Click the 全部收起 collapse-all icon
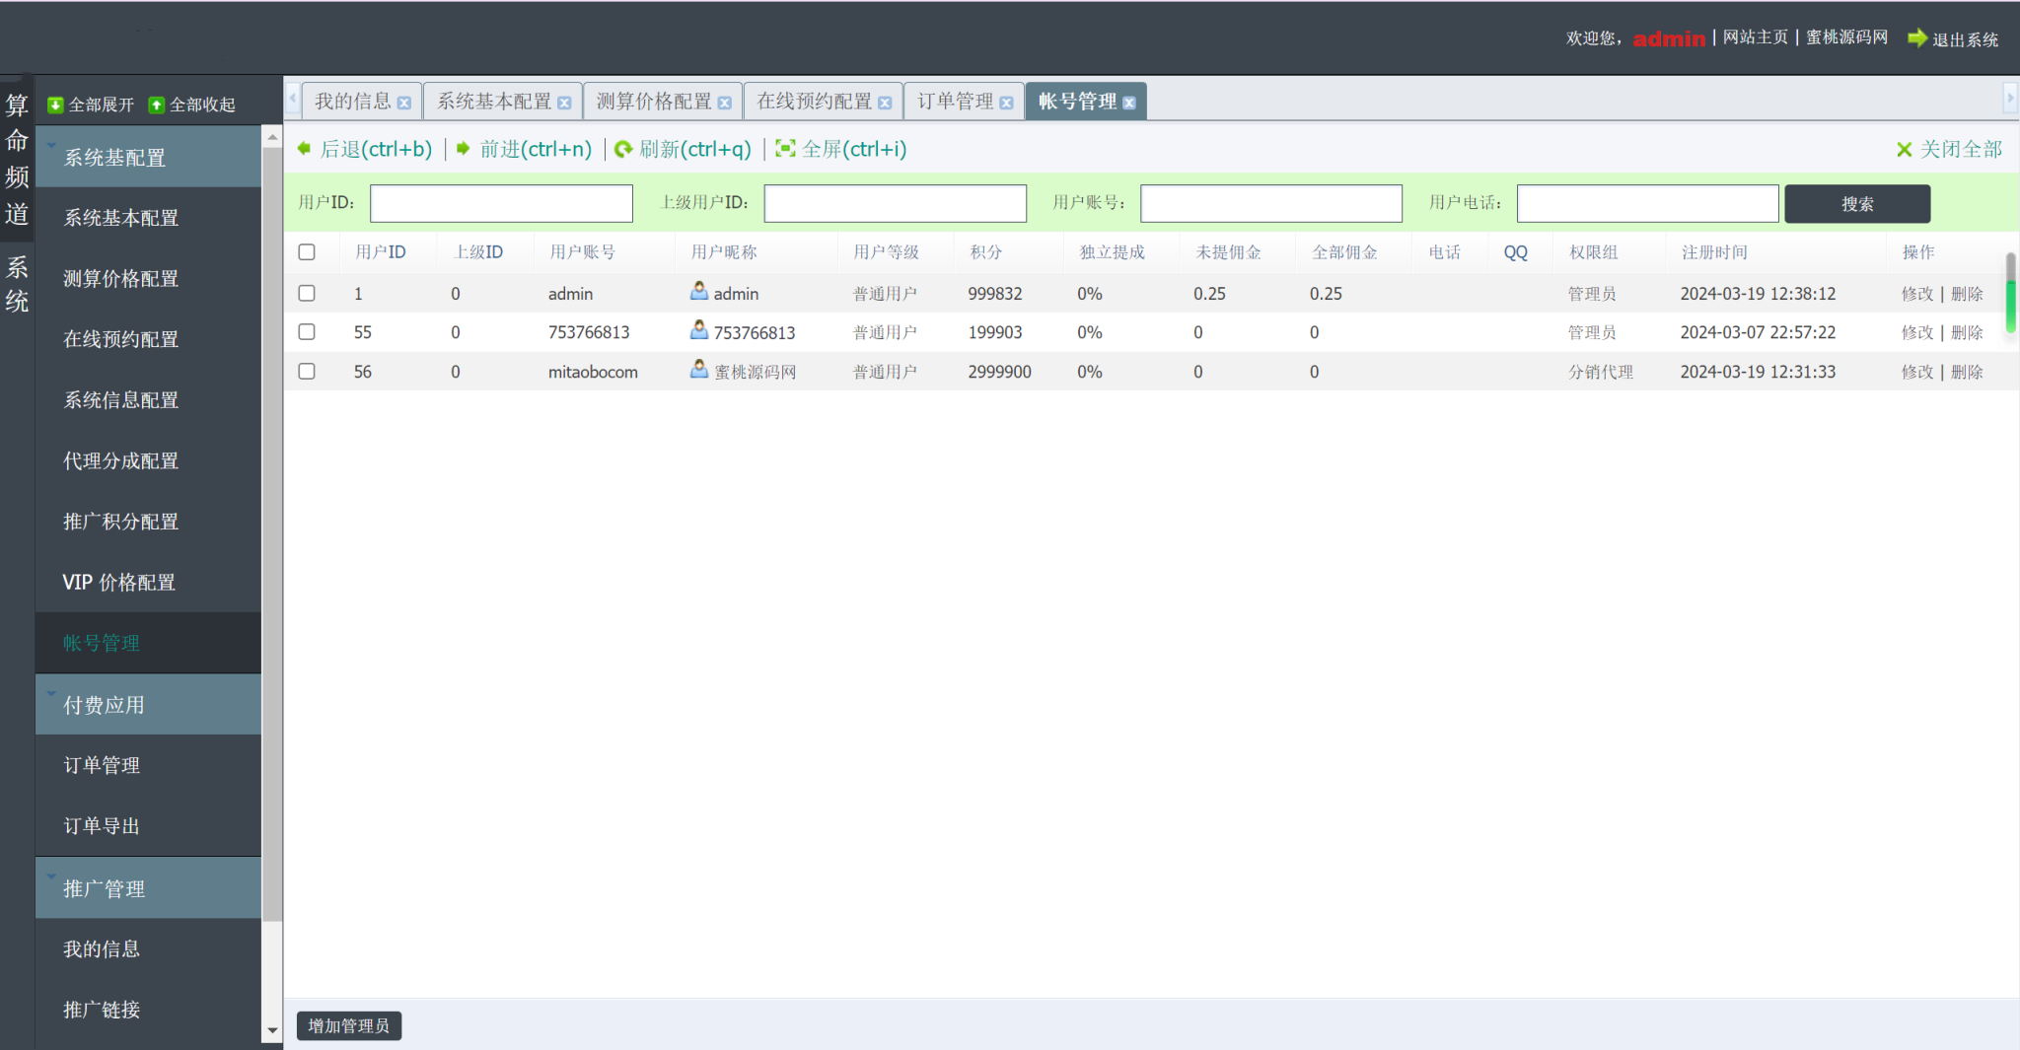This screenshot has width=2020, height=1050. pos(156,105)
